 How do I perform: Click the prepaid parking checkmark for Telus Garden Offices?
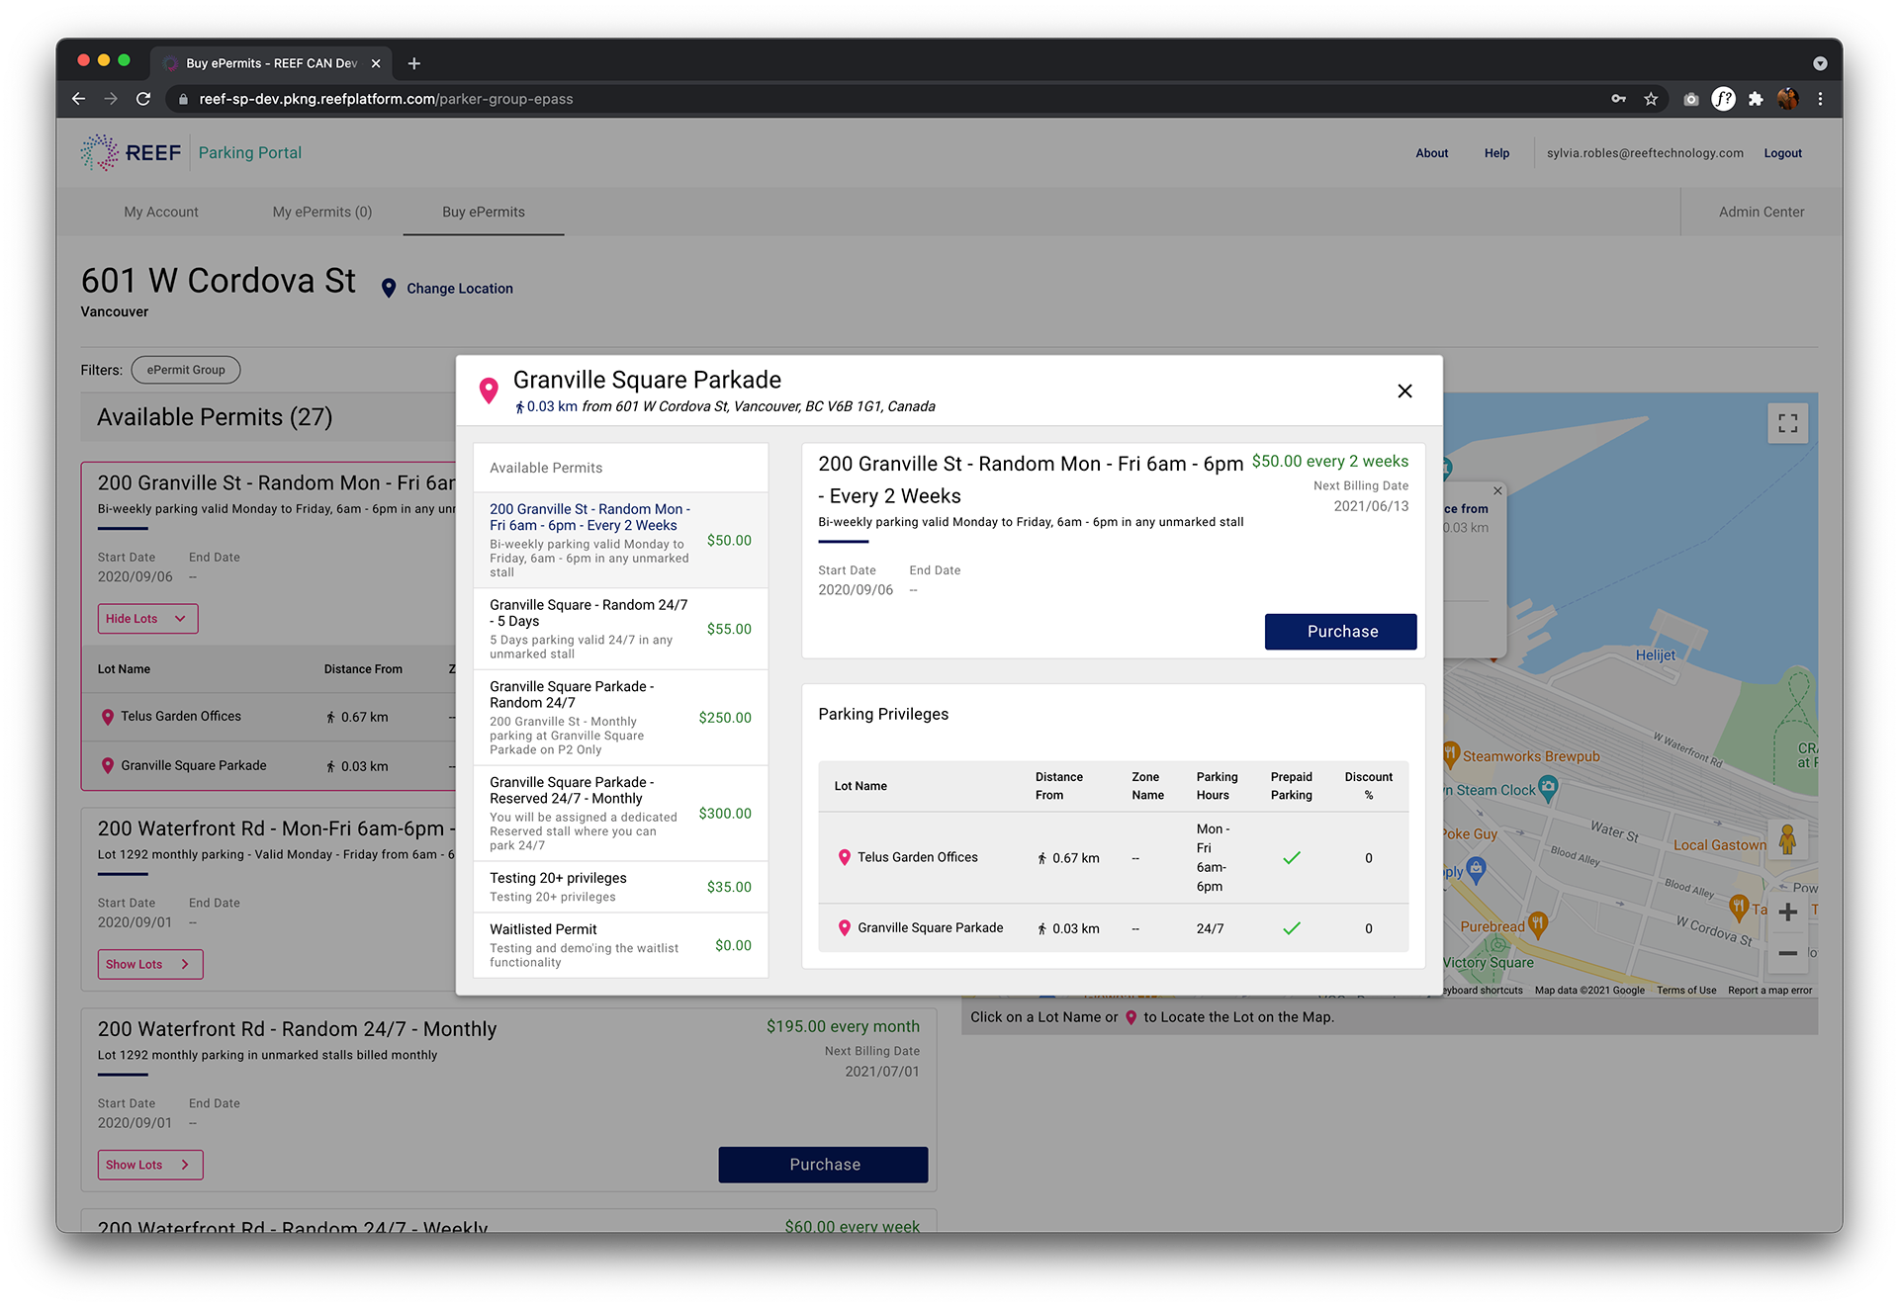point(1291,858)
